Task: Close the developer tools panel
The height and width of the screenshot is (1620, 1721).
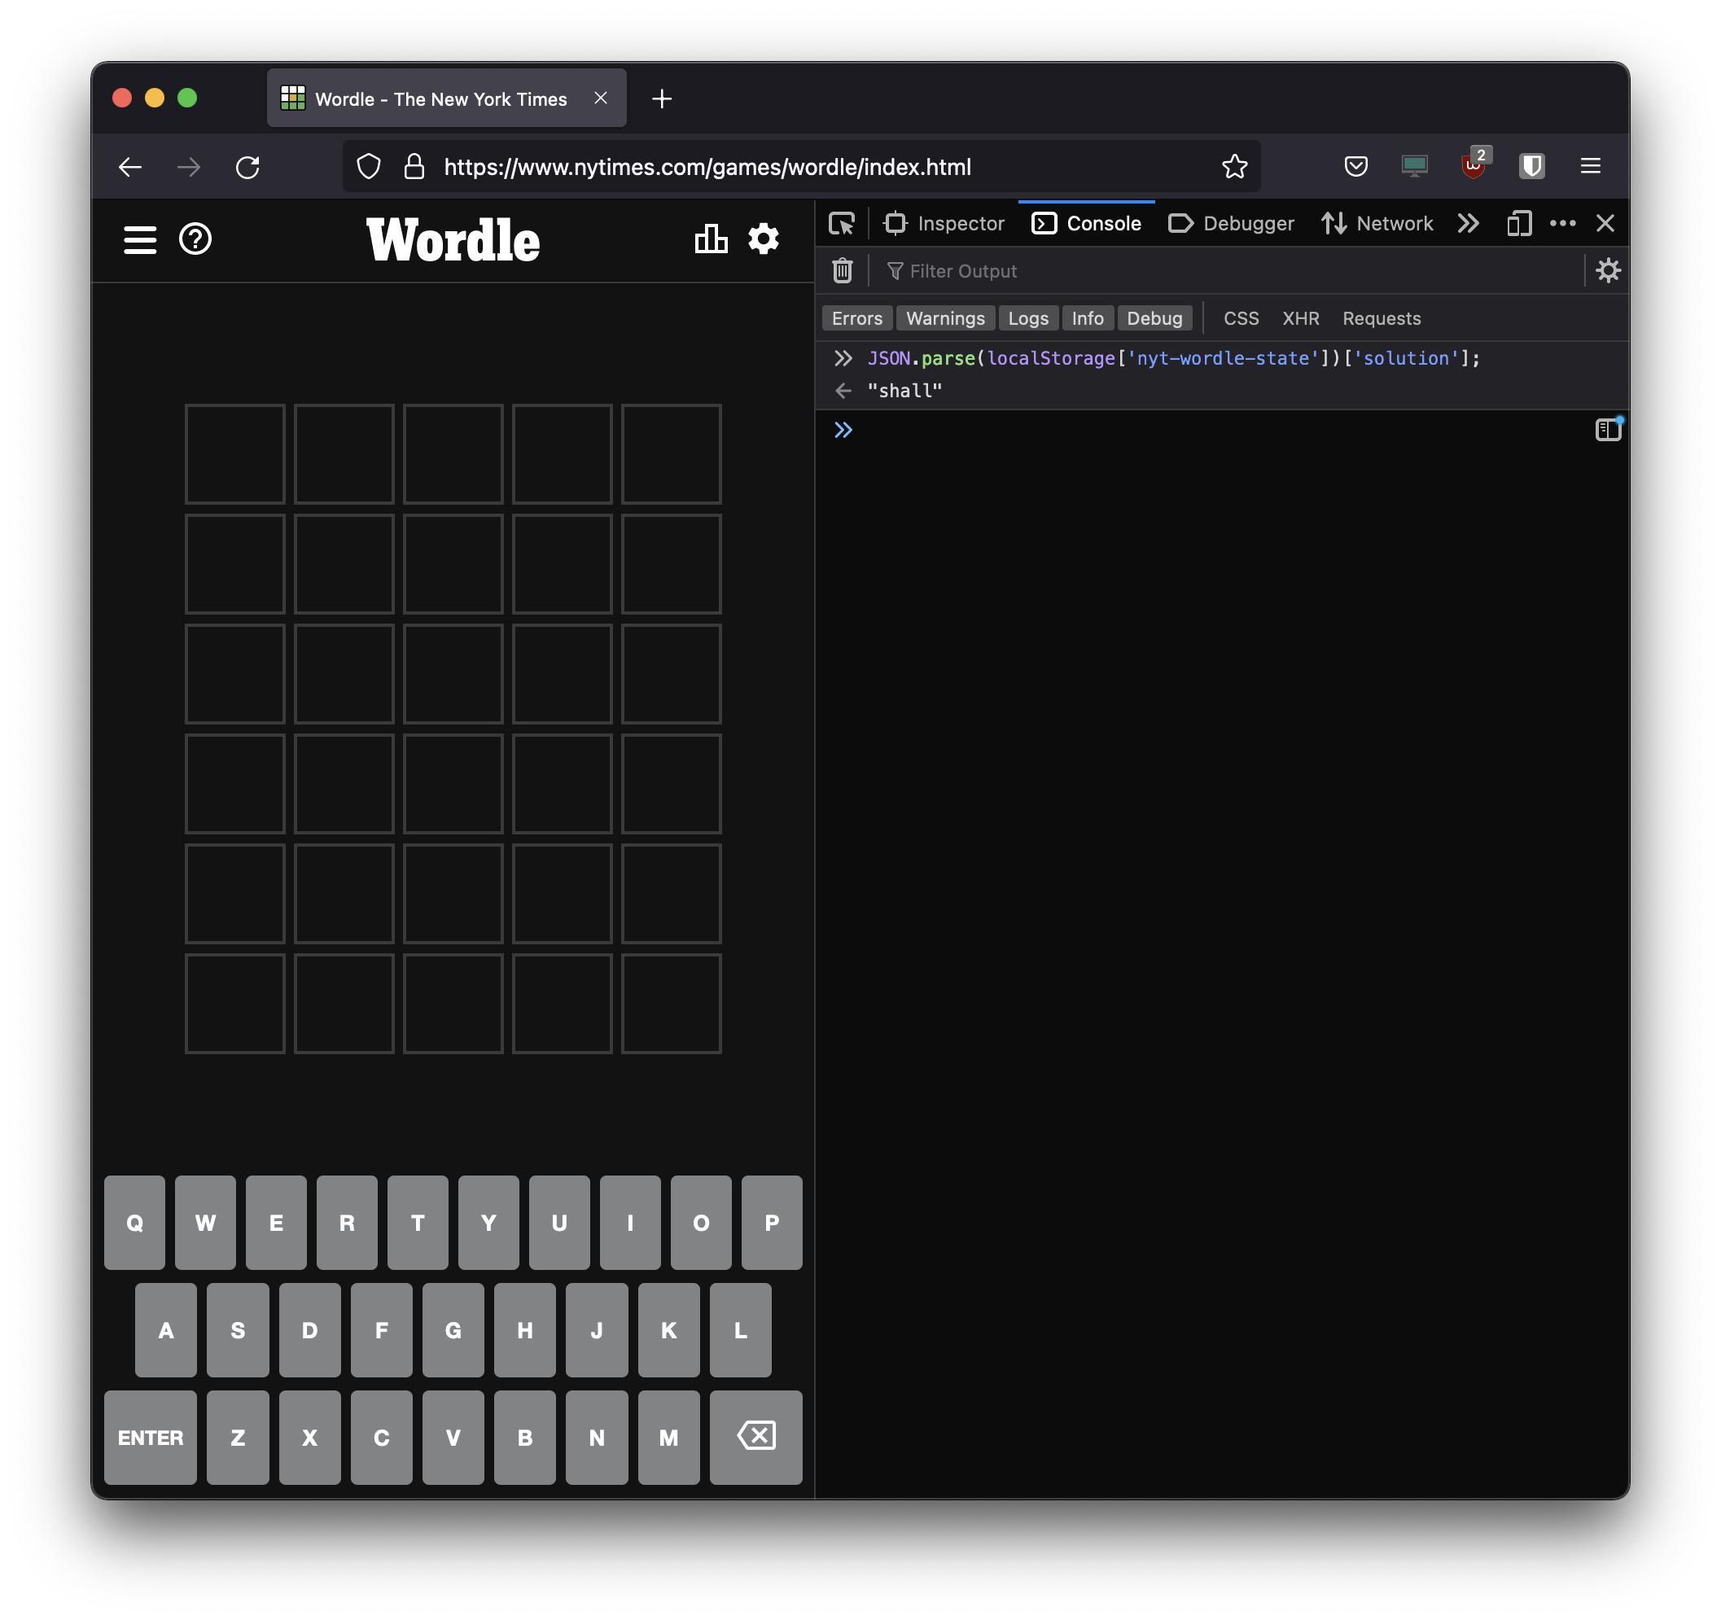Action: tap(1605, 223)
